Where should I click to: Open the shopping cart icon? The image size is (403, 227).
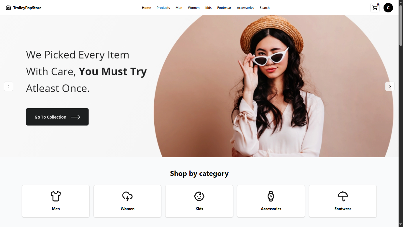click(375, 8)
